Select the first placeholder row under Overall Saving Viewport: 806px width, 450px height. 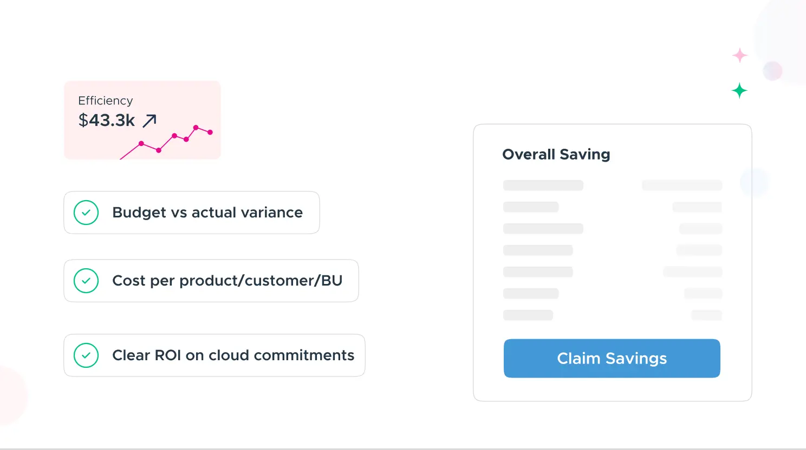(x=543, y=186)
